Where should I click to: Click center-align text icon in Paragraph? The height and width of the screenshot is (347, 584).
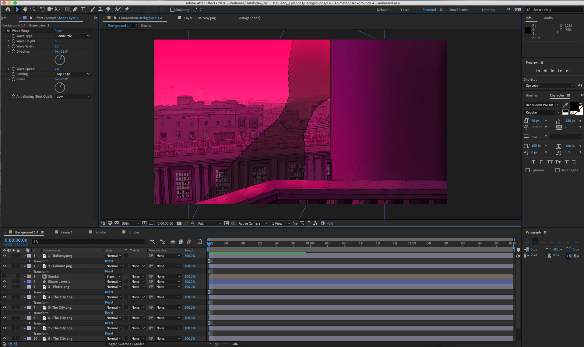[535, 241]
